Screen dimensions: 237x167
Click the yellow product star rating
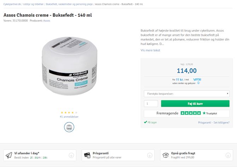(x=69, y=112)
